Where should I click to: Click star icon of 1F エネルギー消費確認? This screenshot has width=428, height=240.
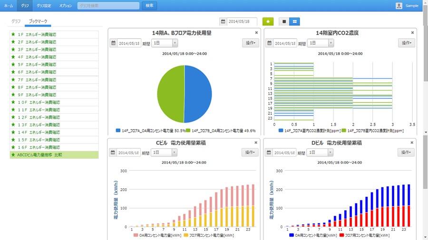(13, 34)
